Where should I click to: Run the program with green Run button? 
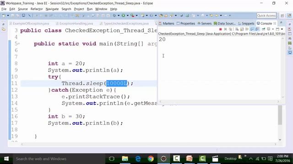[x=123, y=15]
